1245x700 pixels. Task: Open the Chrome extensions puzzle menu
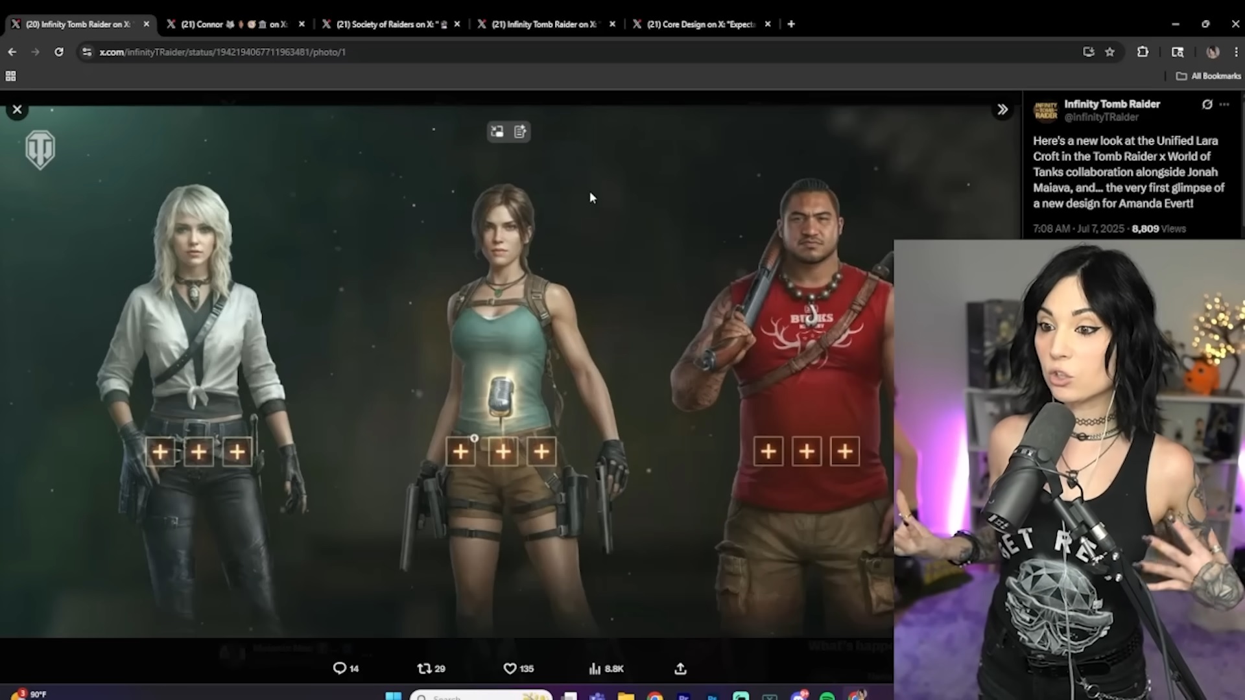1143,52
